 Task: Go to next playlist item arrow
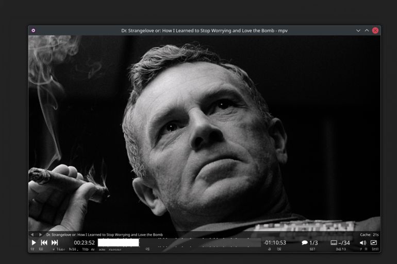point(41,235)
